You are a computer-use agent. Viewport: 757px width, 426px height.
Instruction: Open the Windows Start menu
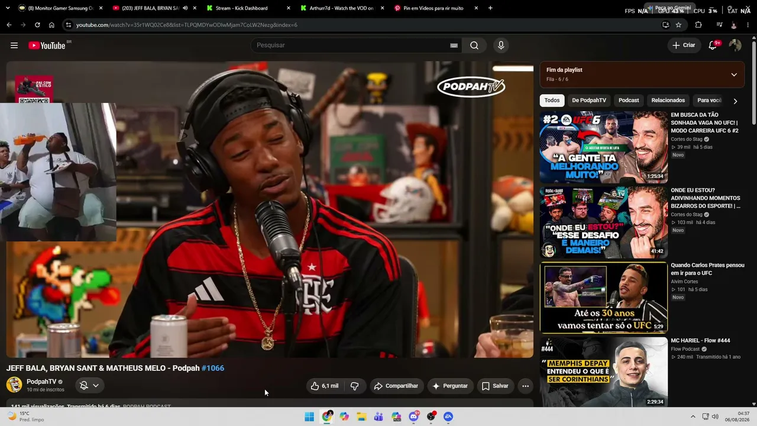pyautogui.click(x=309, y=417)
